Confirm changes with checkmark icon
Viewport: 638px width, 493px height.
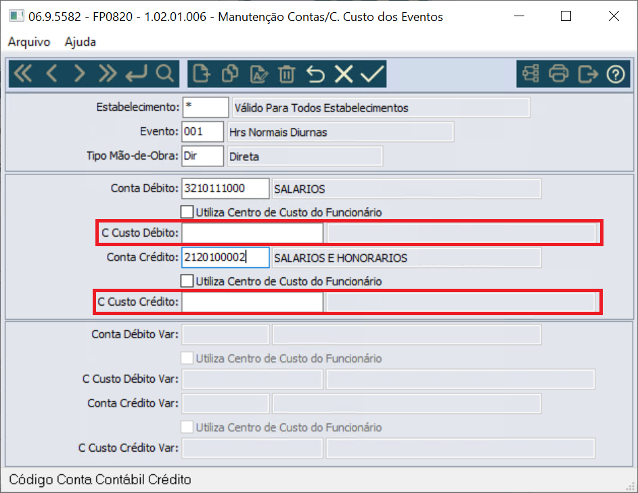372,74
